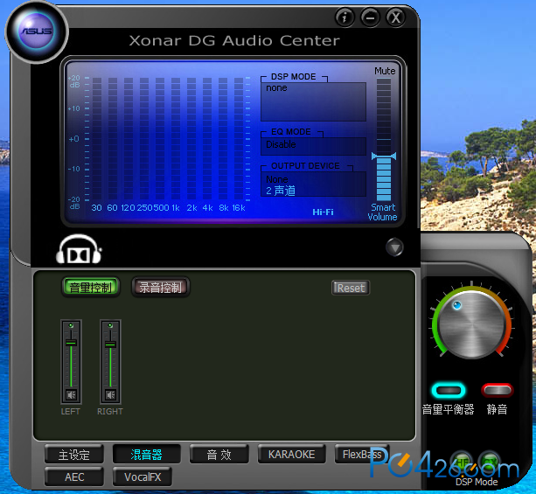
Task: Minimize the Xonar DG Audio Center window
Action: [x=370, y=17]
